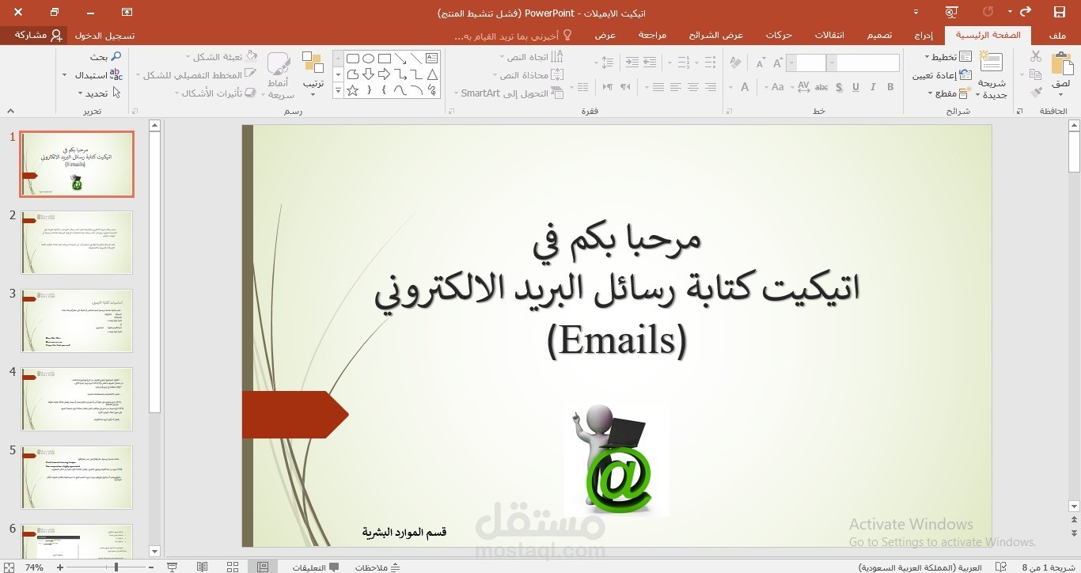
Task: Click the Arrange (ترتيب) icon
Action: point(313,63)
